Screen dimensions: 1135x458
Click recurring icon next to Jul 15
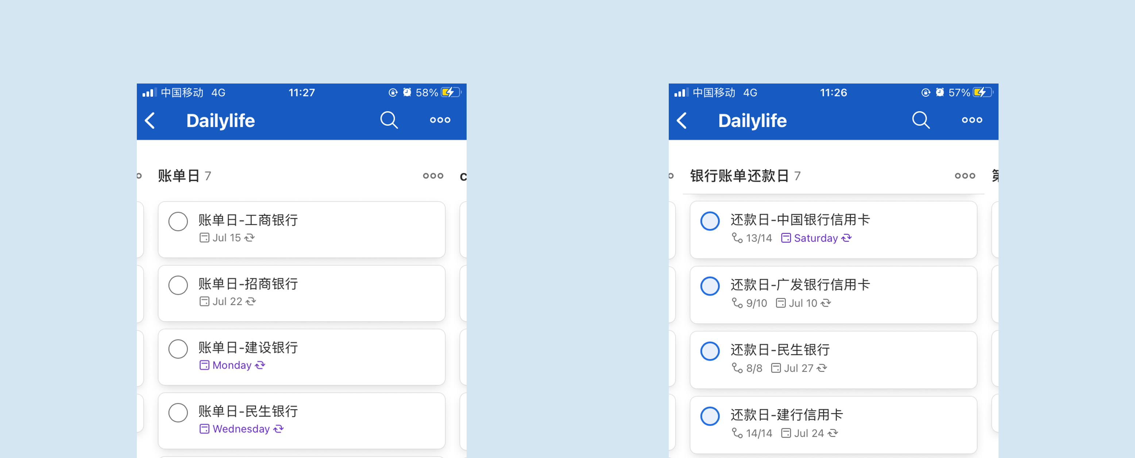pyautogui.click(x=250, y=238)
